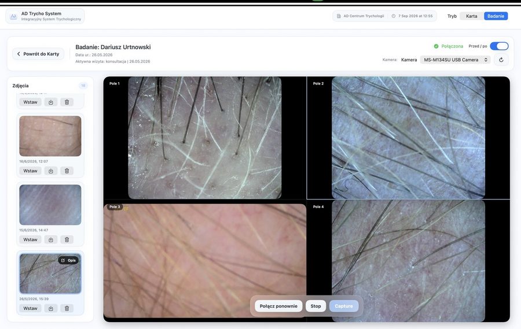The width and height of the screenshot is (521, 329).
Task: Select the thumbnail dated 16/6/2026, 12:07
Action: pos(50,136)
